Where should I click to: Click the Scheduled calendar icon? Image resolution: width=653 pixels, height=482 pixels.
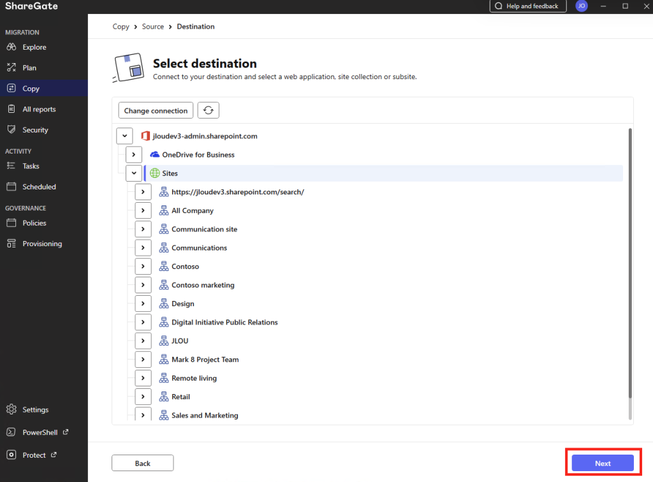point(11,186)
